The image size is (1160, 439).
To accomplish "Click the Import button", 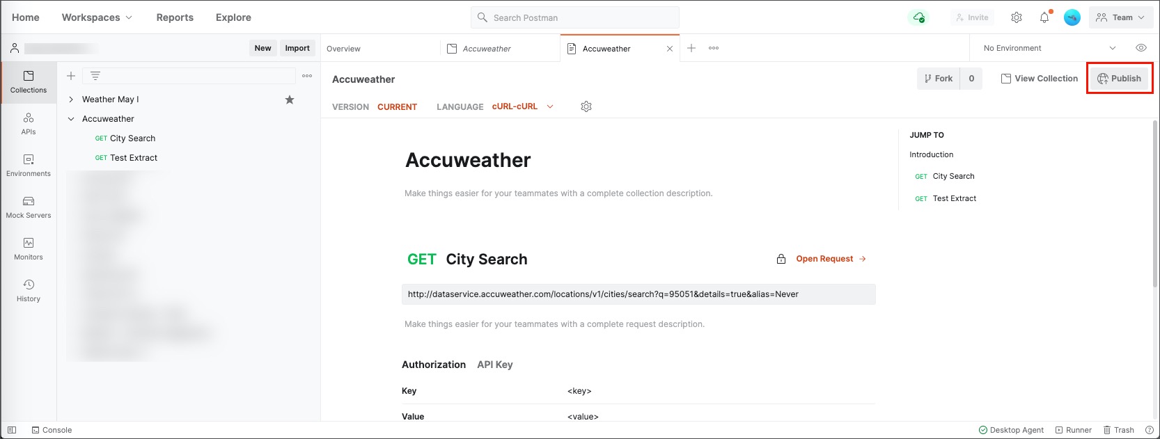I will tap(297, 48).
